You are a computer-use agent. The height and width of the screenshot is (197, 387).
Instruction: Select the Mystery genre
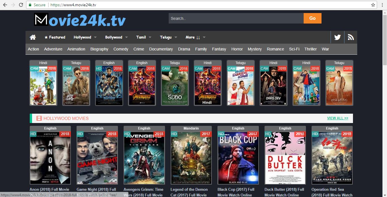(255, 49)
